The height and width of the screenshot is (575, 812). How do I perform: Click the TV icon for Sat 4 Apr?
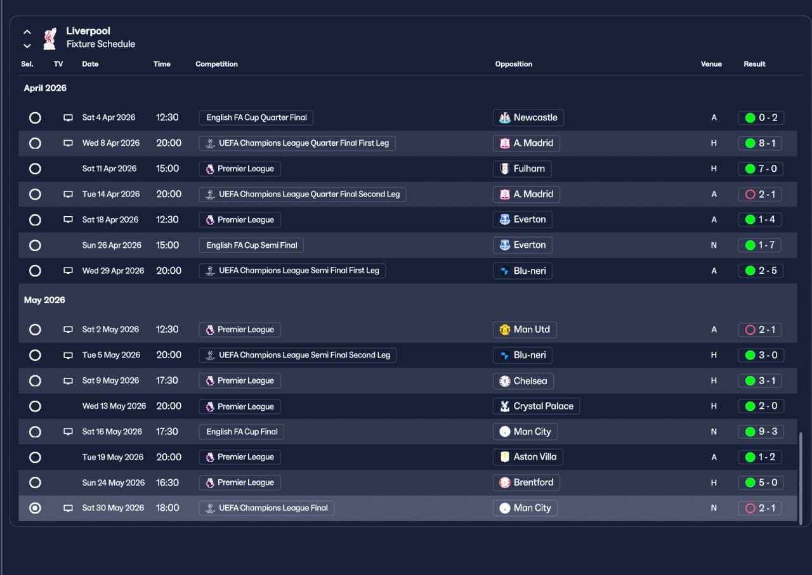coord(68,118)
